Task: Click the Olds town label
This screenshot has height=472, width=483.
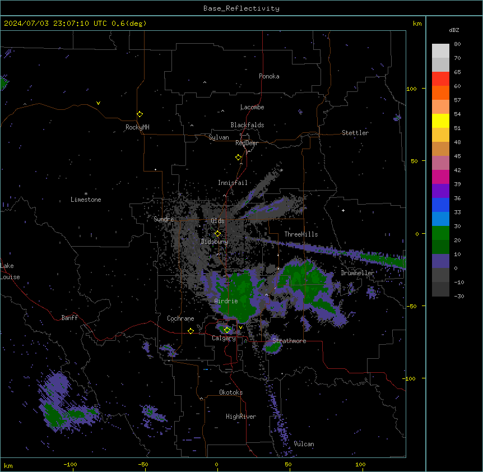Action: (217, 221)
